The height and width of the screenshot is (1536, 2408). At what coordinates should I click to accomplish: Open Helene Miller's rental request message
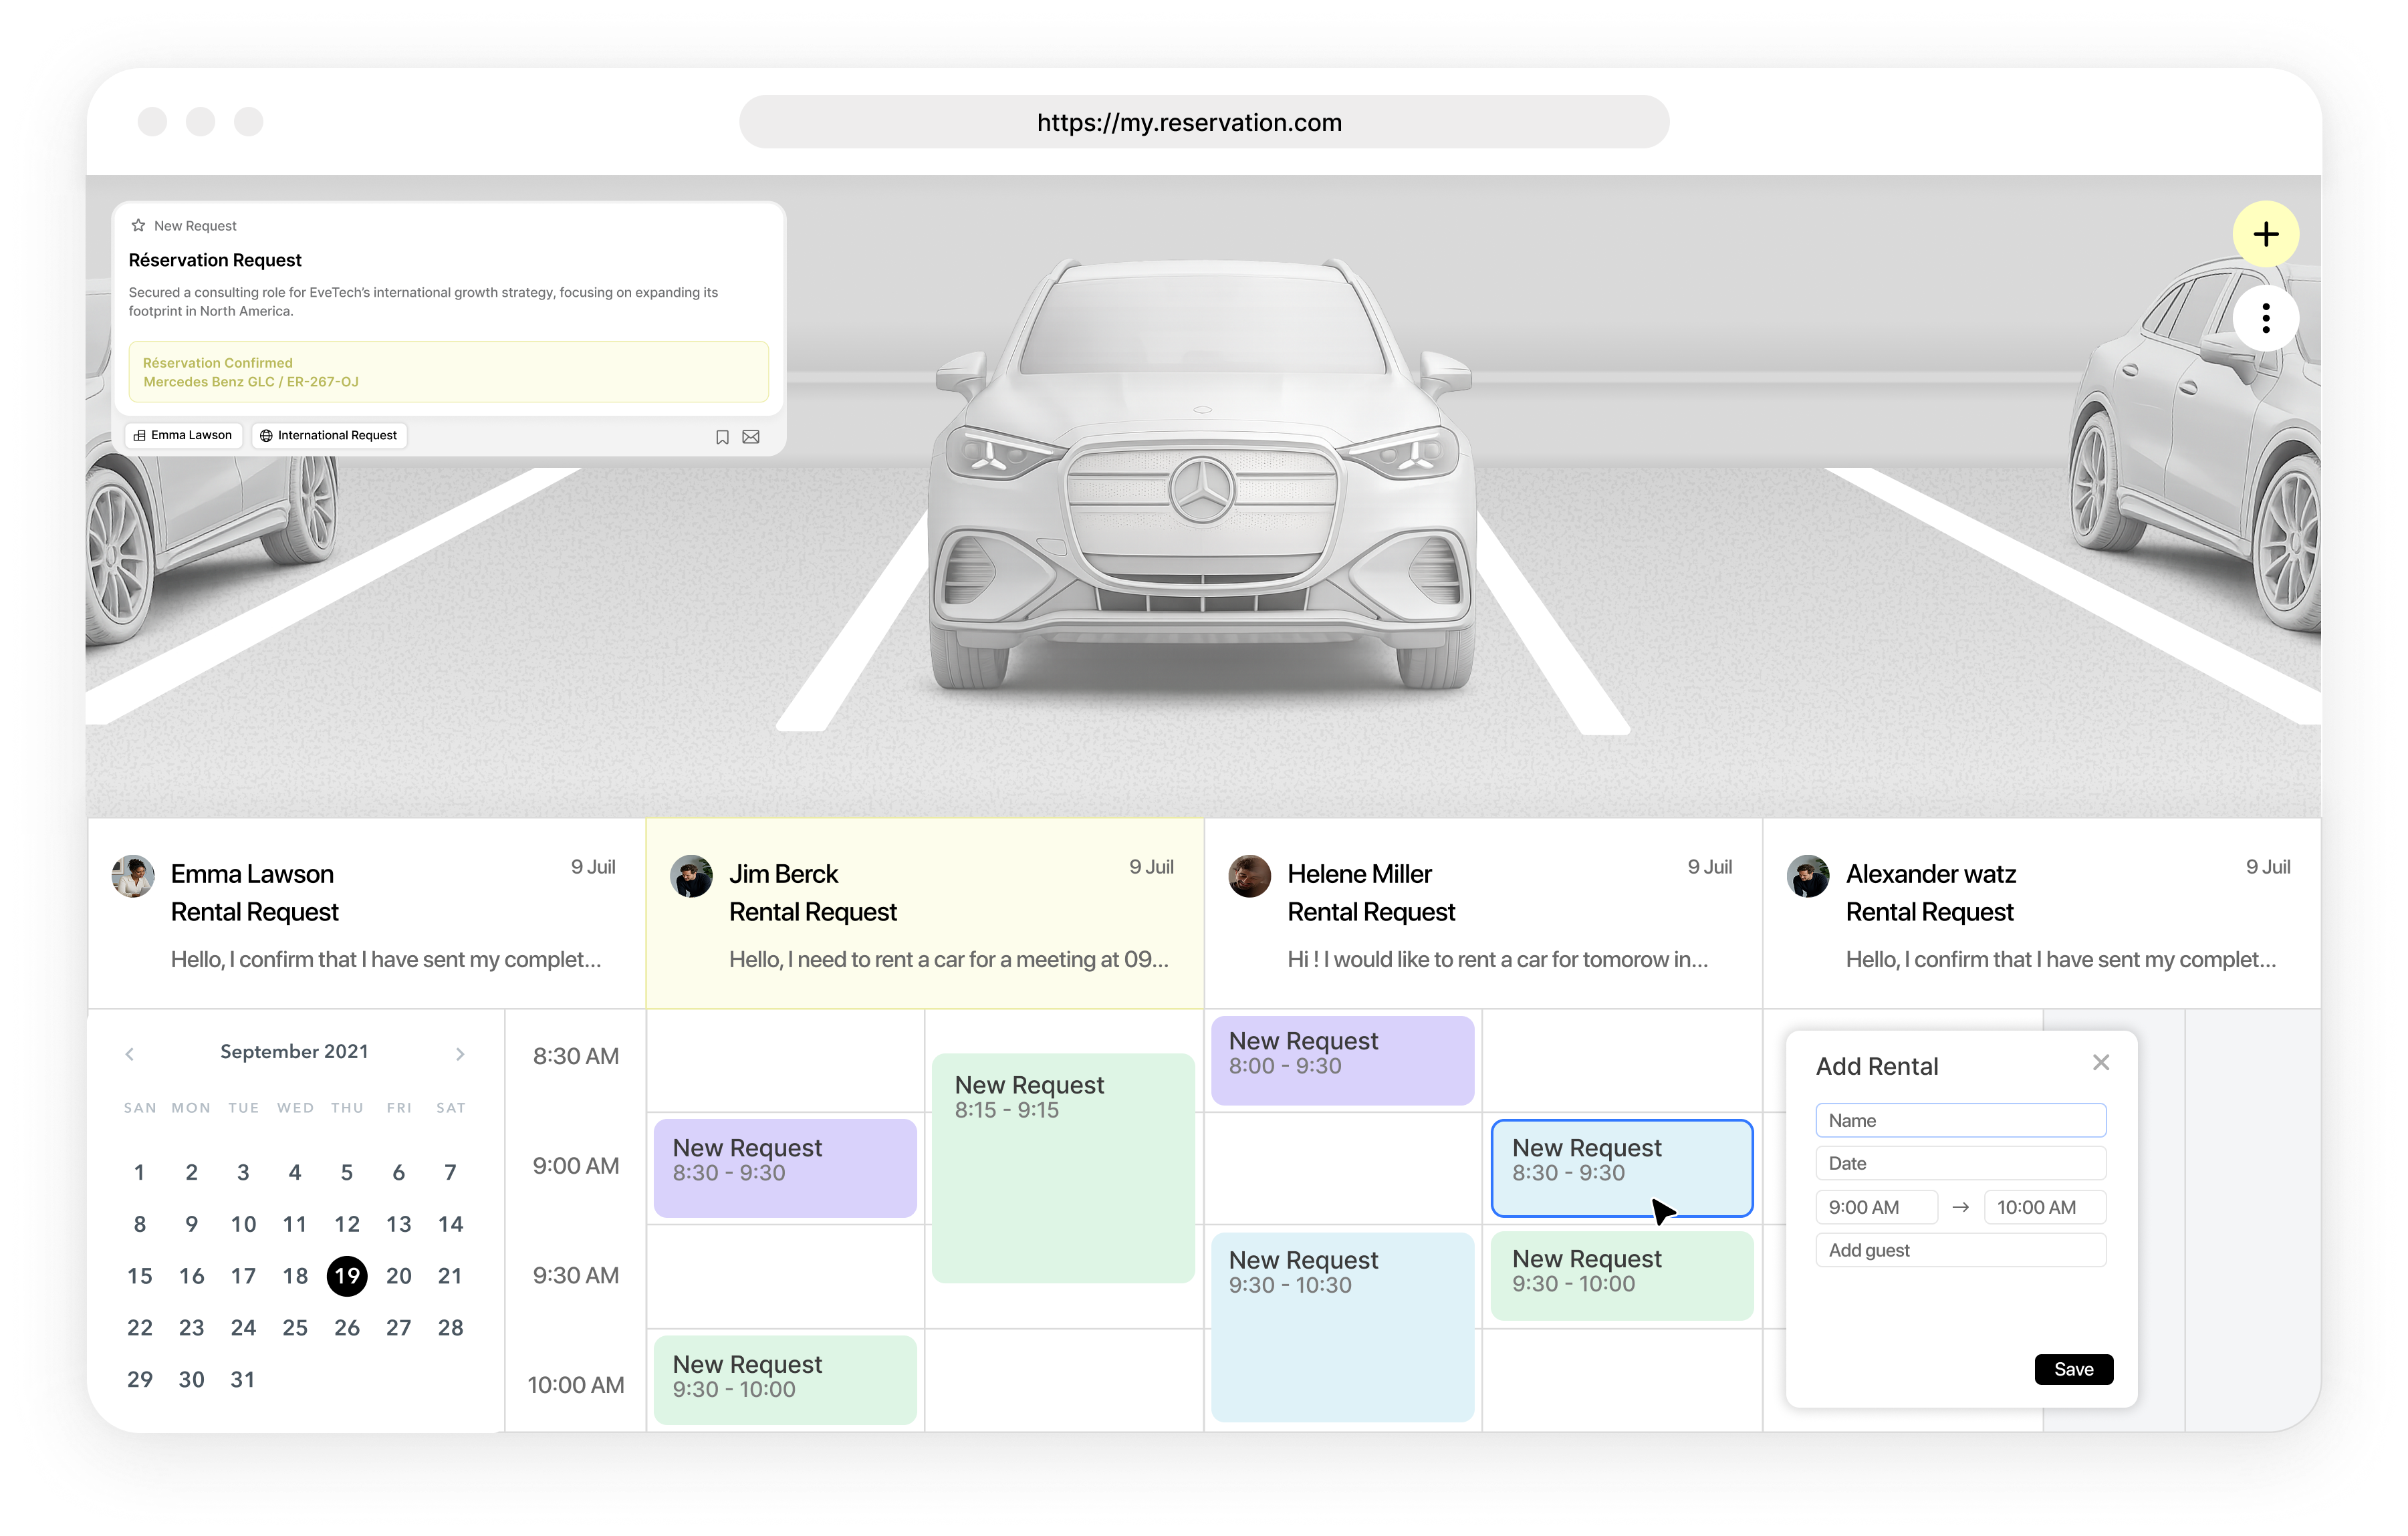click(x=1483, y=913)
